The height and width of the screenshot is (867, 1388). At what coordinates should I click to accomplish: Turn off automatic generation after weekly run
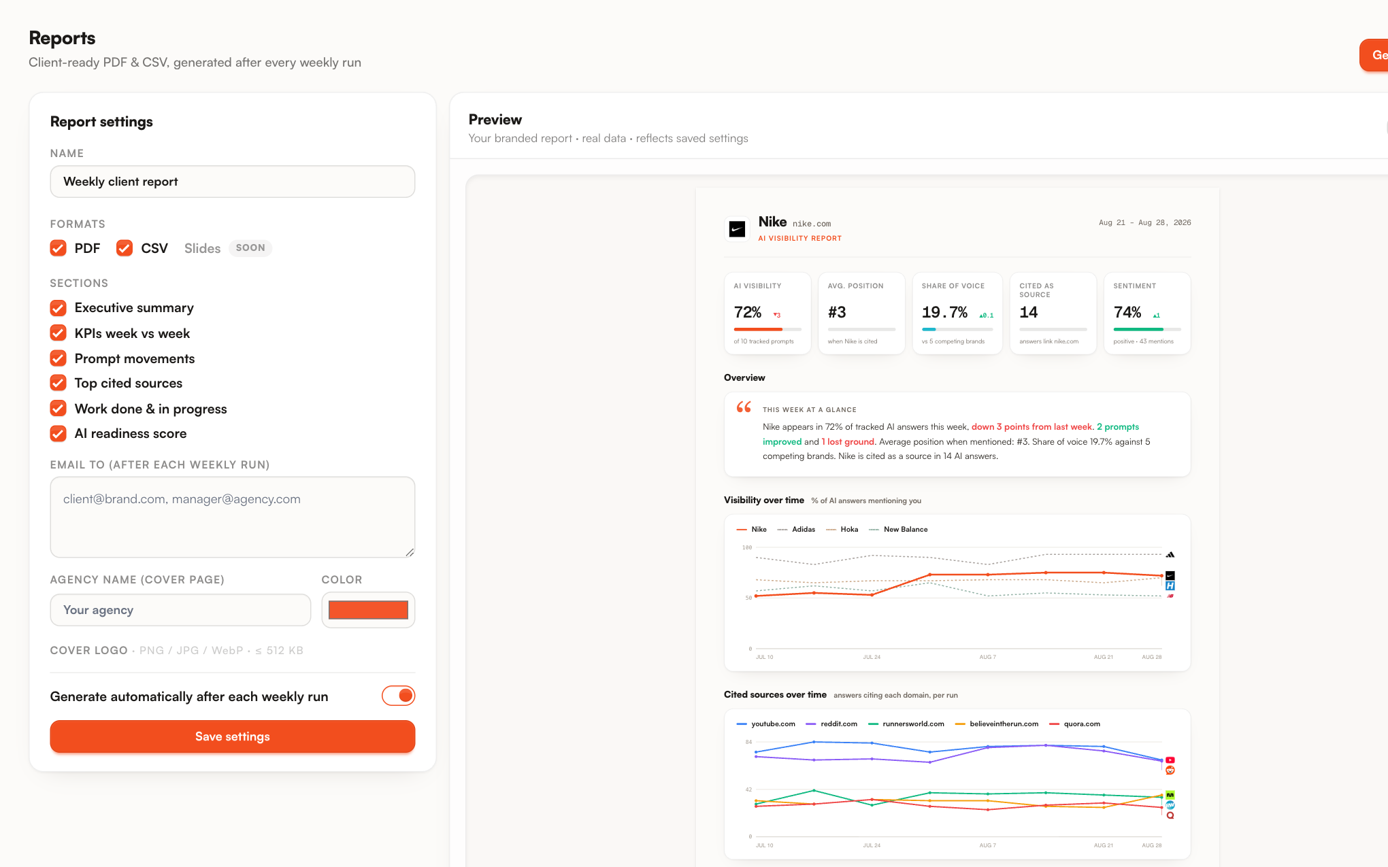pos(399,696)
